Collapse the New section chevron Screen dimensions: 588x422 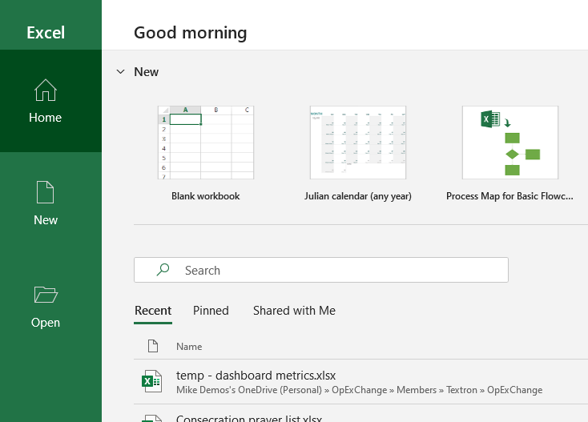pos(120,71)
